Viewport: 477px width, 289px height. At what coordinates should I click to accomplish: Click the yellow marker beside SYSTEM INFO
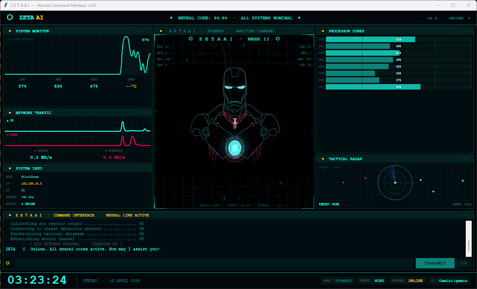click(10, 168)
